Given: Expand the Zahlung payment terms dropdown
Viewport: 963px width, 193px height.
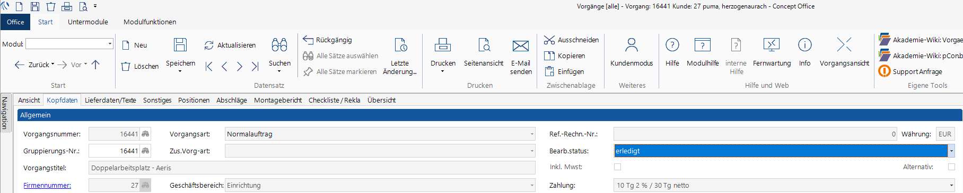Looking at the screenshot, I should 951,186.
